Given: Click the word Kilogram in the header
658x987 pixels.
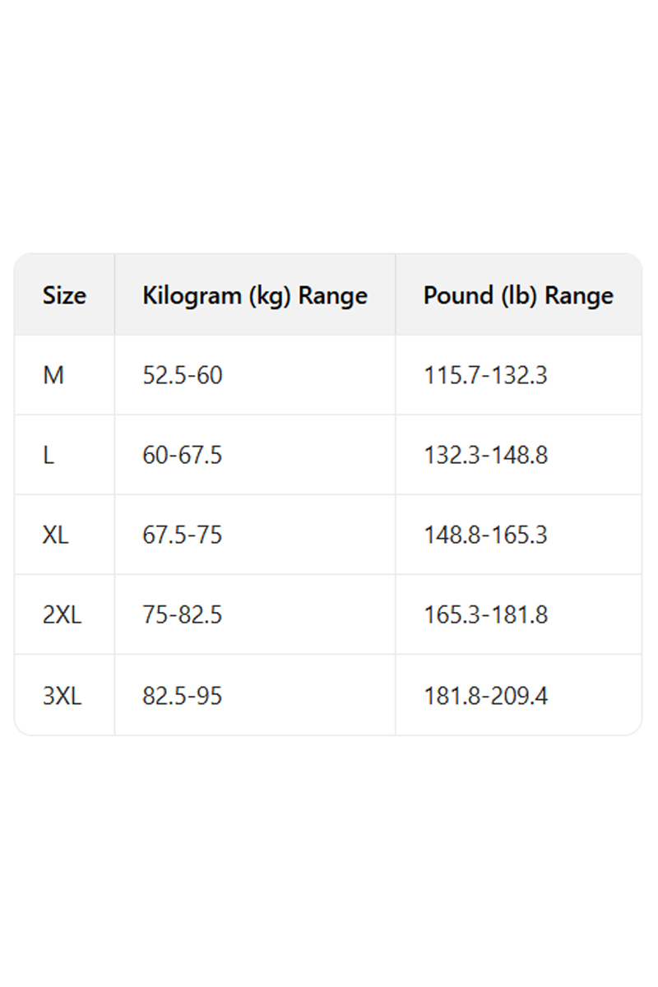Looking at the screenshot, I should (x=192, y=295).
